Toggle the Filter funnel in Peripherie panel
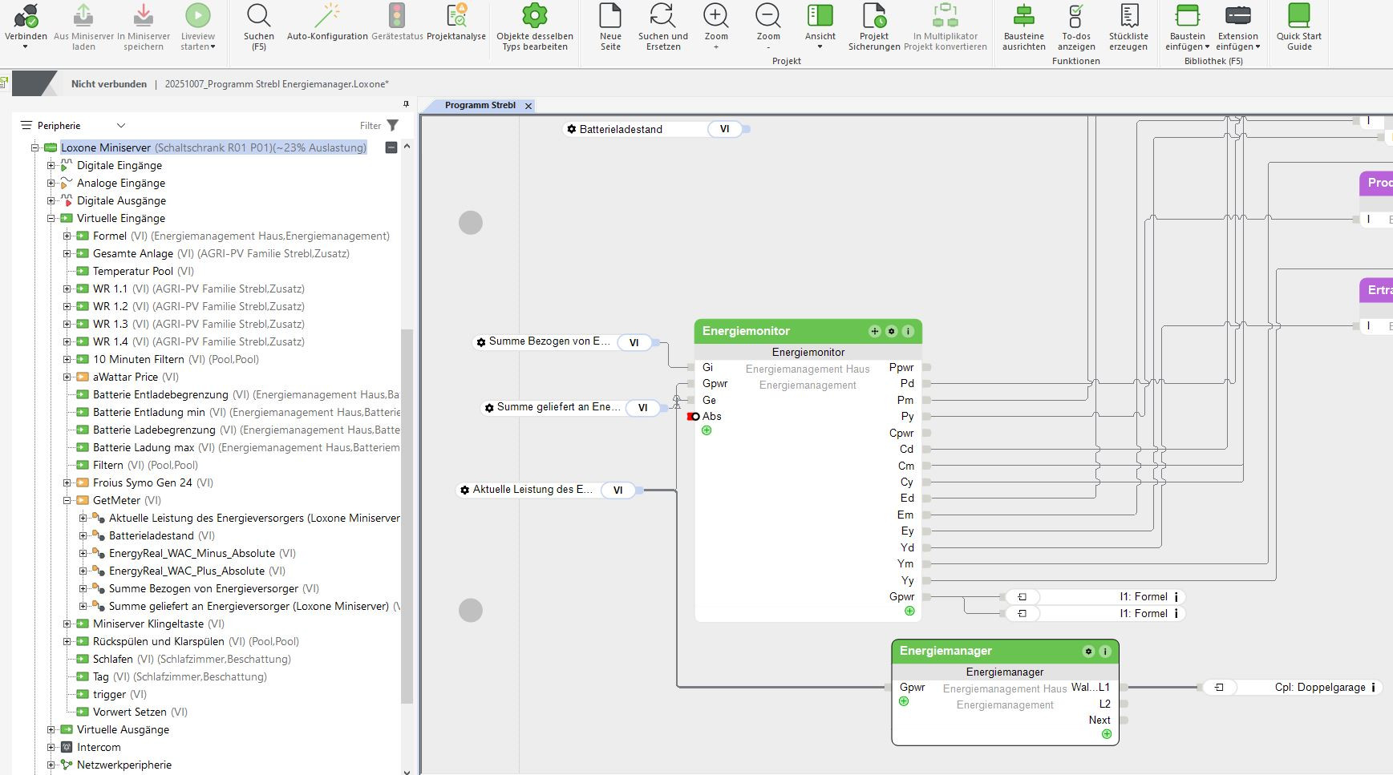Screen dimensions: 1393x775 click(392, 125)
